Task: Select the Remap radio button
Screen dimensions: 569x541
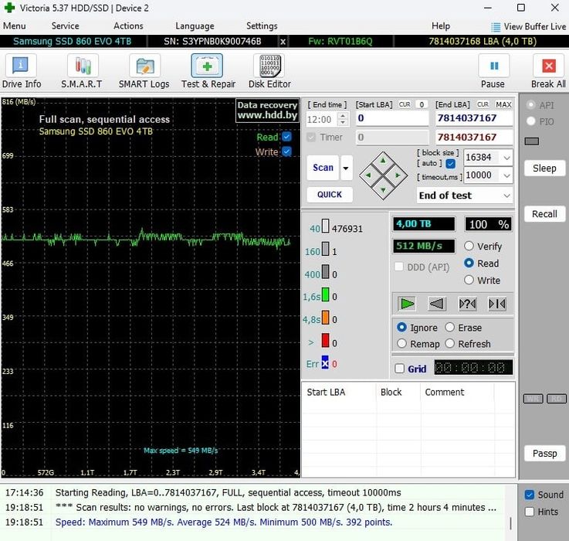Action: click(401, 344)
